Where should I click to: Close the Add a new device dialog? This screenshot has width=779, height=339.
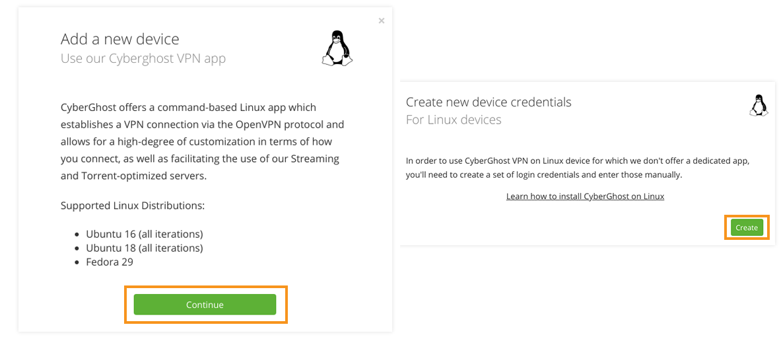click(x=381, y=20)
